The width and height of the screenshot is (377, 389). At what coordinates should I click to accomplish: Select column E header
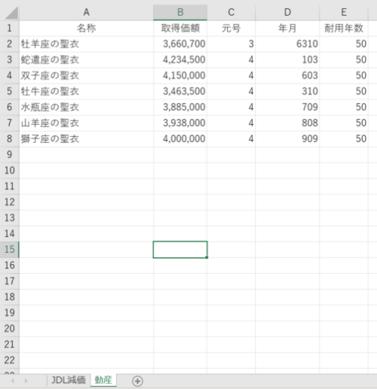pos(344,12)
